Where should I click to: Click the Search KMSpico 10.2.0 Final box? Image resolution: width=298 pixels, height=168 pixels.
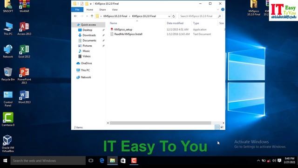[200, 16]
